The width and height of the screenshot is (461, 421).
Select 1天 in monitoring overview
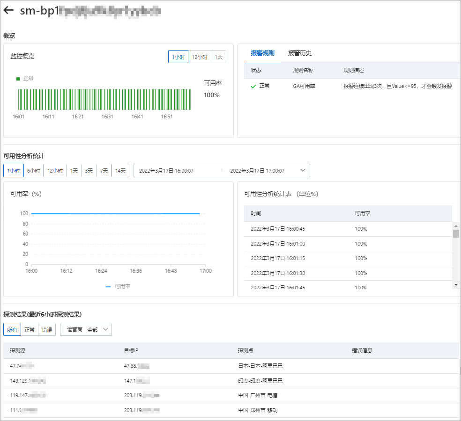[219, 57]
